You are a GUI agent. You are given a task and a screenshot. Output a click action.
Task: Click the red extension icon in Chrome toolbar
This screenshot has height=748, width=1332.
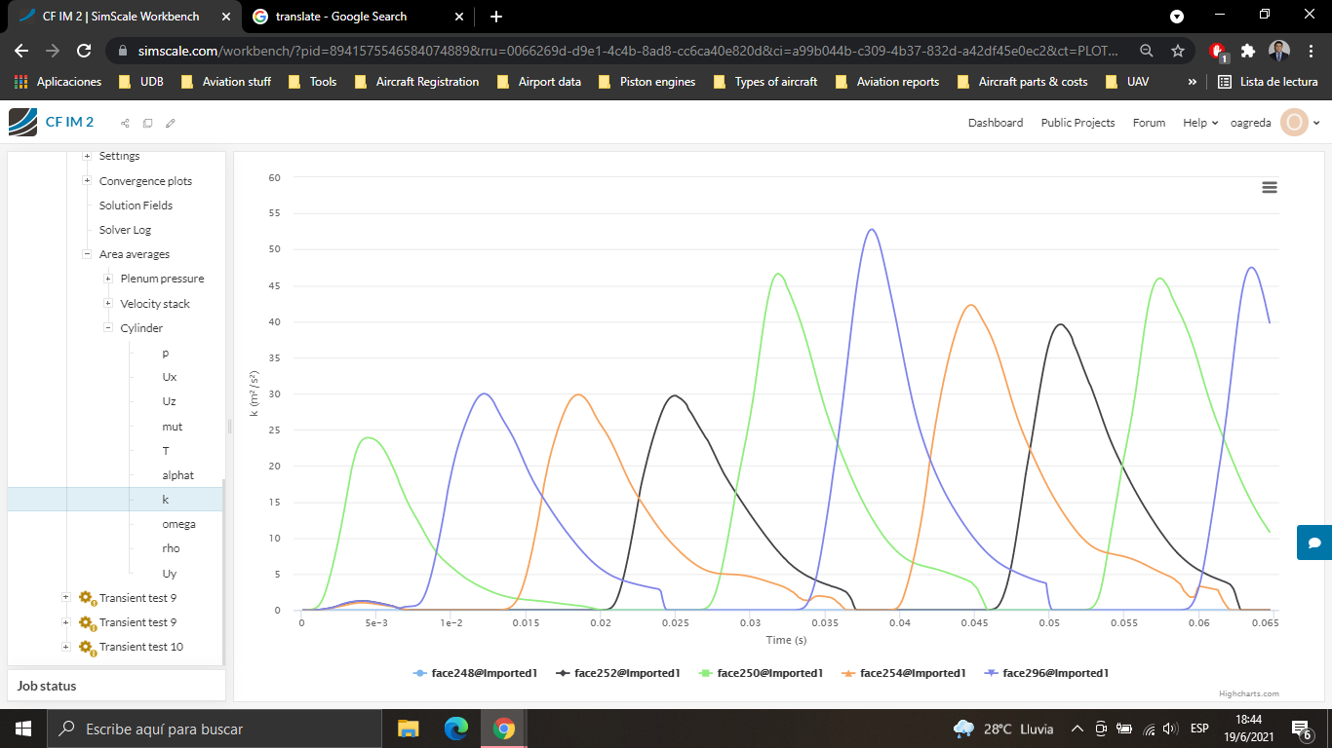coord(1218,52)
